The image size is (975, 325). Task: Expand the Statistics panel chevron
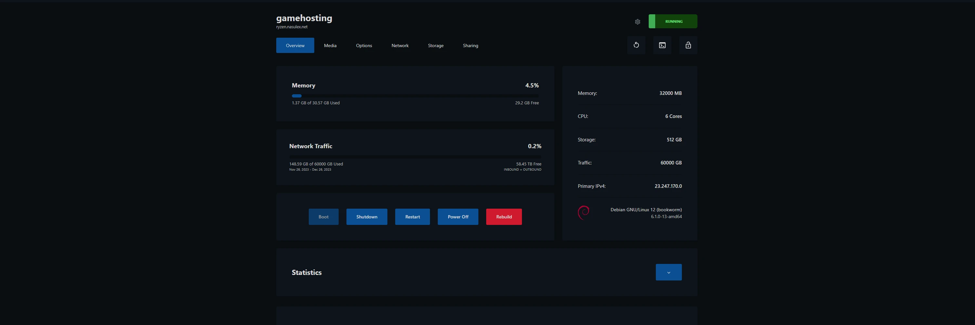(x=669, y=272)
